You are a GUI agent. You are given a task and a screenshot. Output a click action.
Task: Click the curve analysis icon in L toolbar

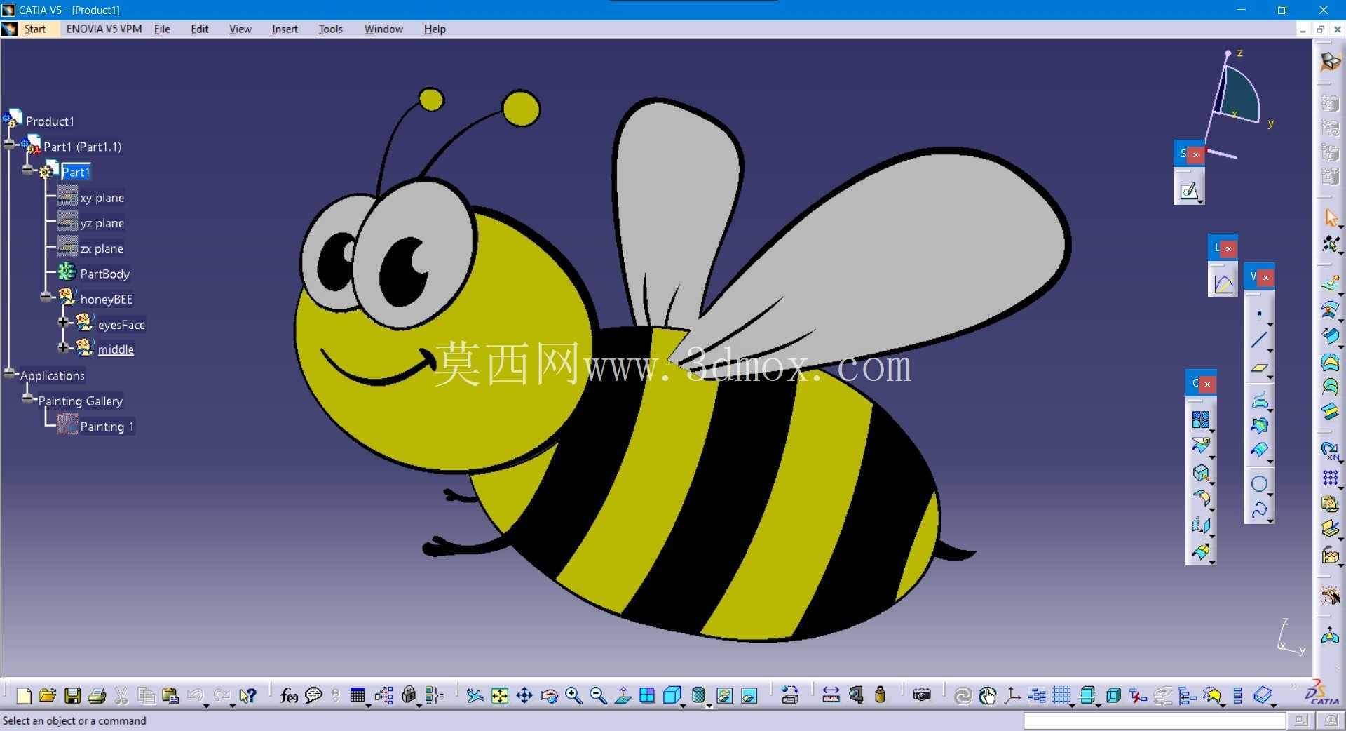tap(1223, 283)
